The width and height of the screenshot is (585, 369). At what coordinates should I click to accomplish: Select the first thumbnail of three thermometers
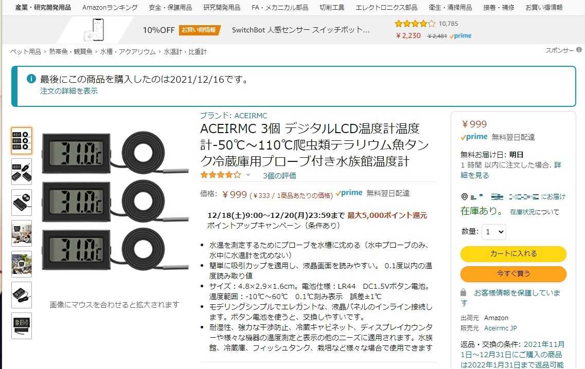(22, 141)
